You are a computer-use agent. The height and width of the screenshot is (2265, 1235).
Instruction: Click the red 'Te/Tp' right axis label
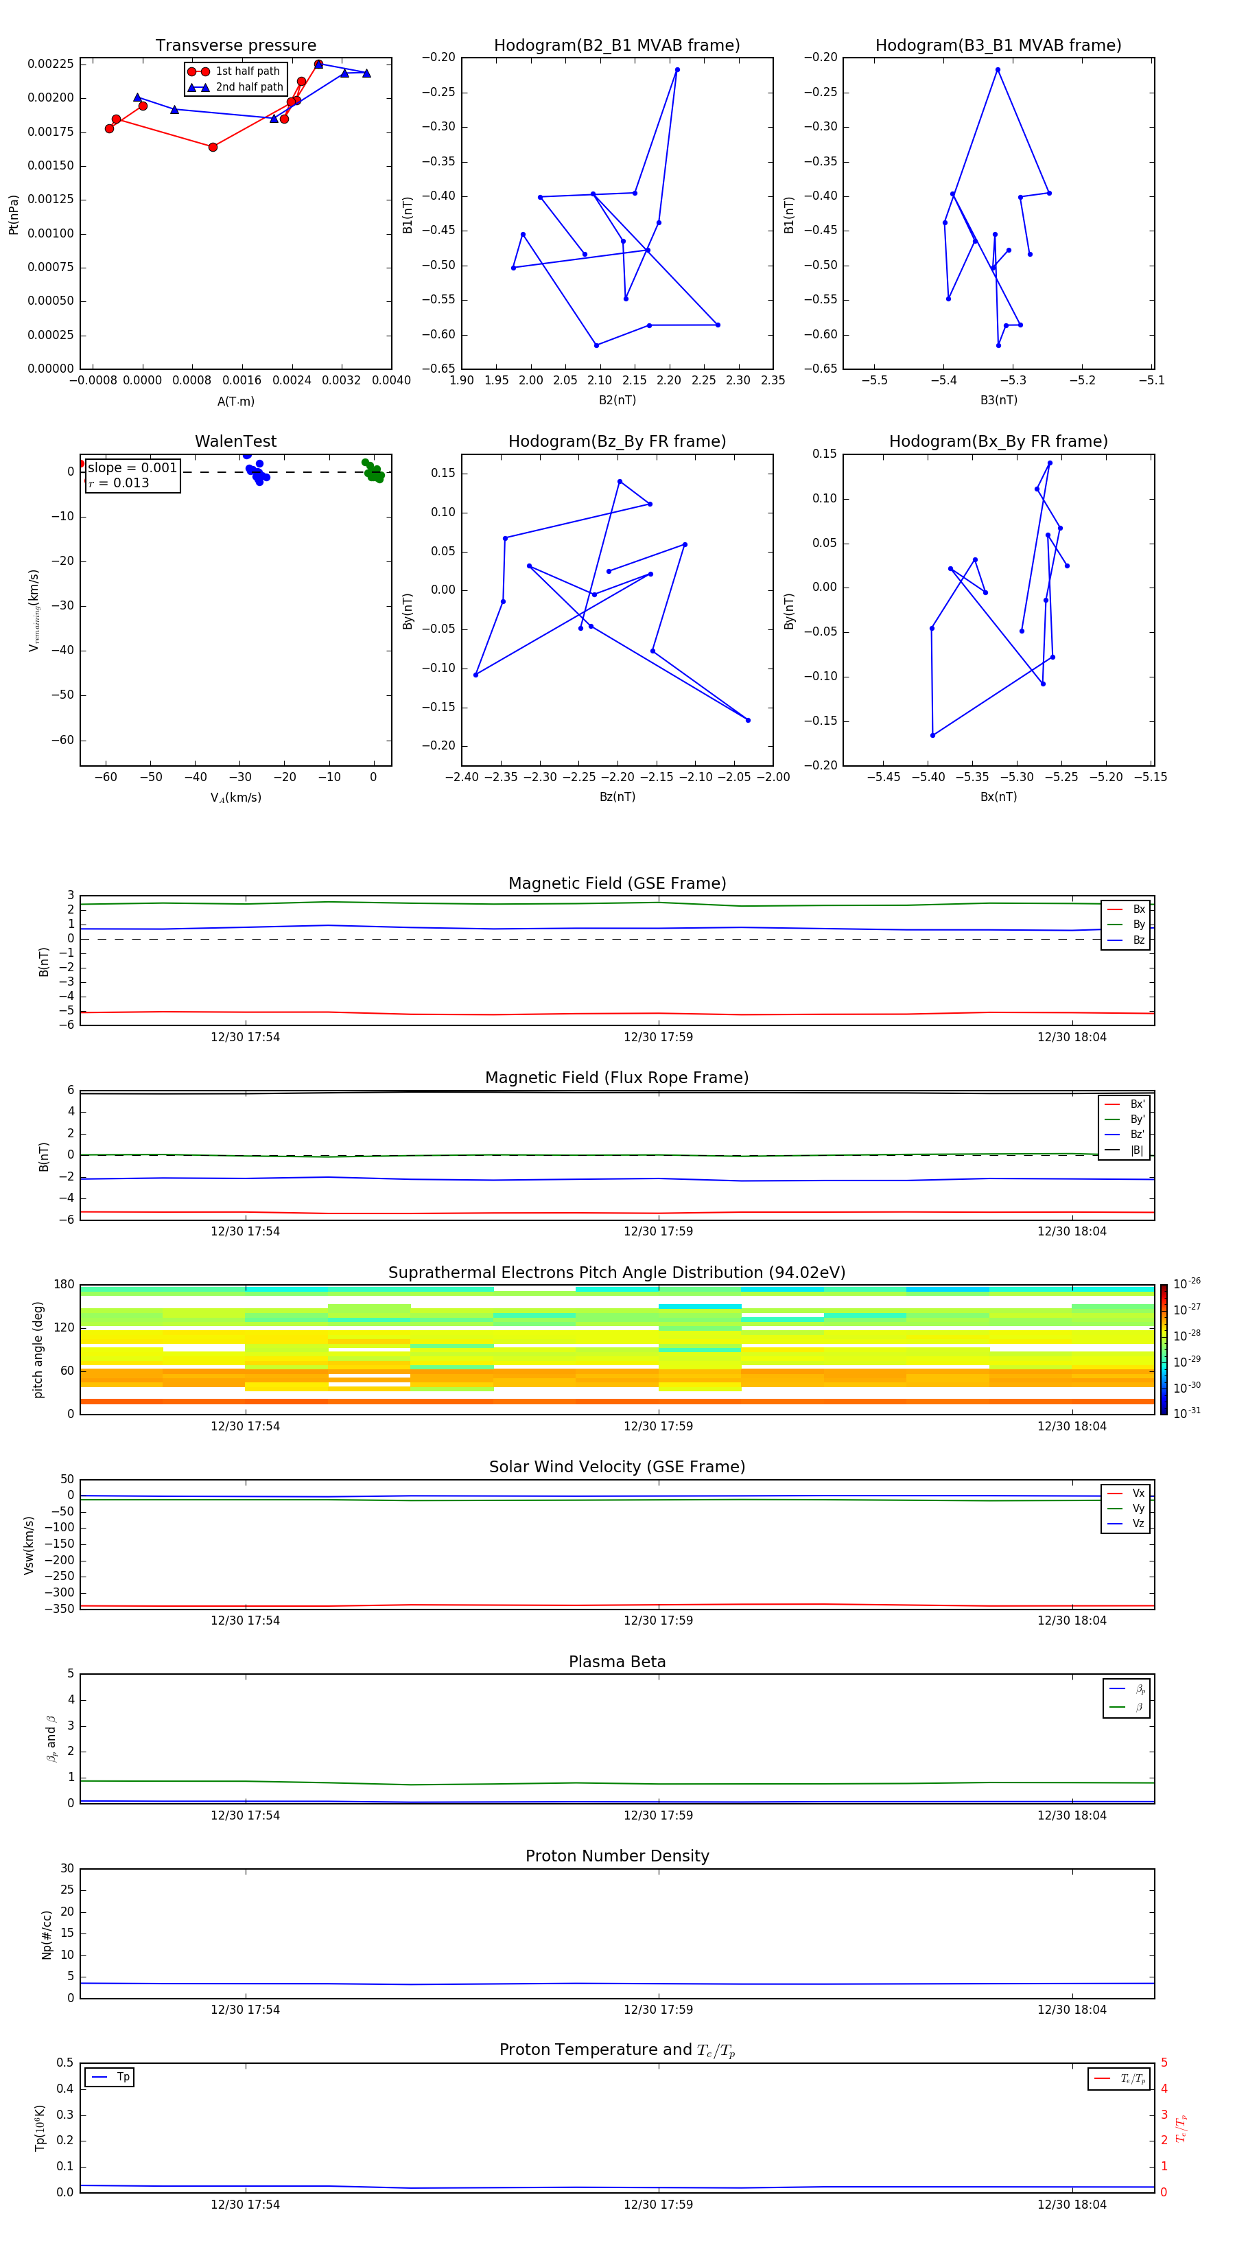1181,2128
